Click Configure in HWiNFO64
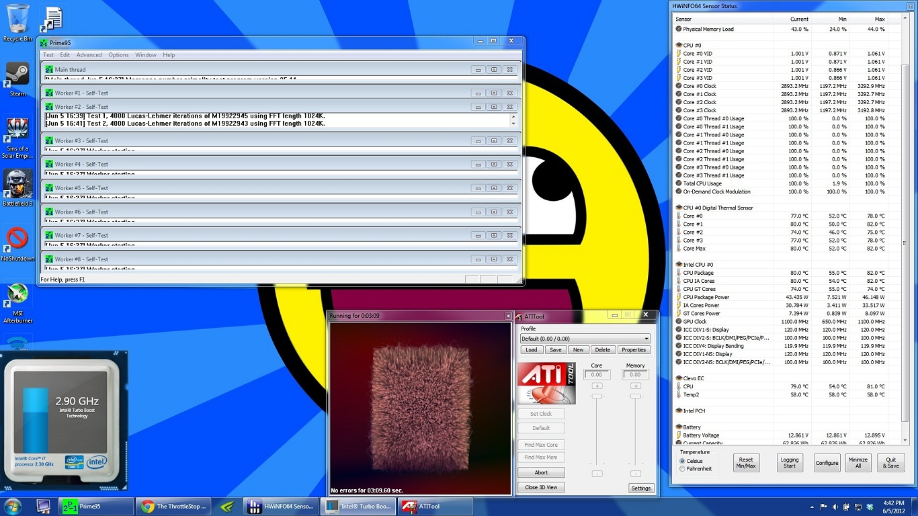Viewport: 918px width, 516px height. tap(827, 463)
